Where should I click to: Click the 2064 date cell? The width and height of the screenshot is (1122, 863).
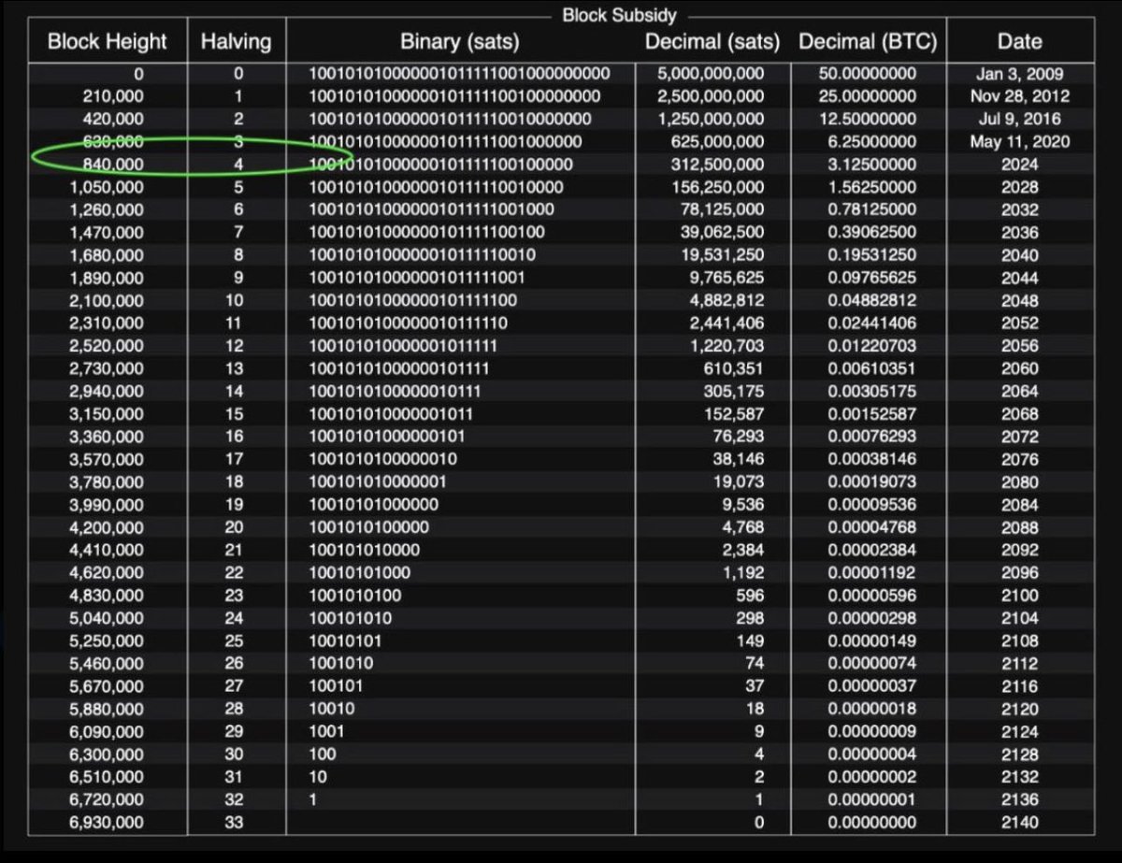[1019, 392]
